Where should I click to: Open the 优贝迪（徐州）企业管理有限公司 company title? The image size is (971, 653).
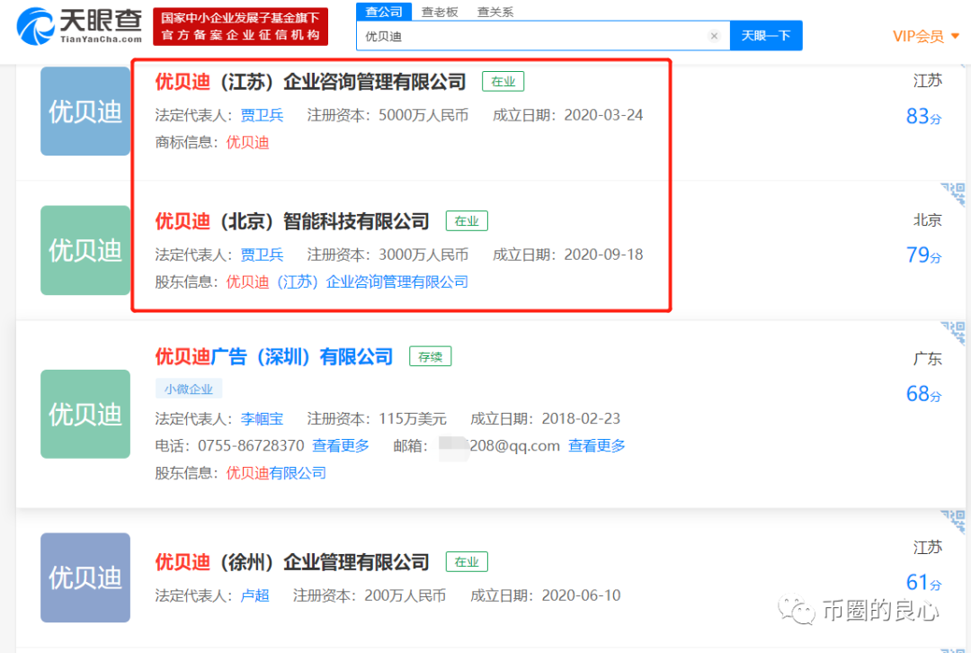coord(291,562)
